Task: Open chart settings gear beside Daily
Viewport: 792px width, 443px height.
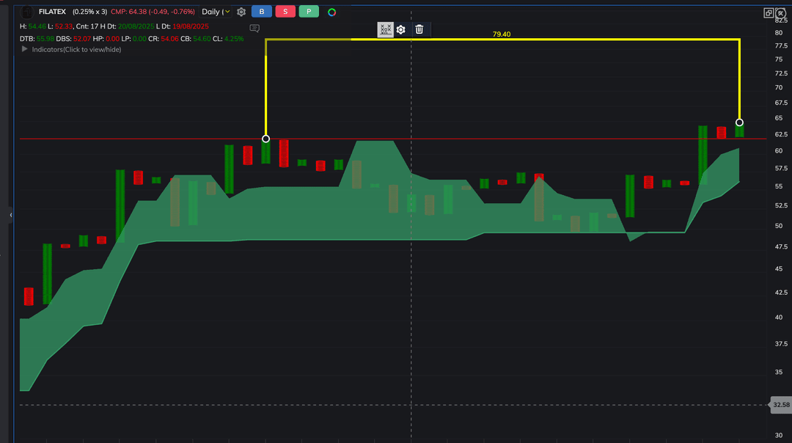Action: [241, 12]
